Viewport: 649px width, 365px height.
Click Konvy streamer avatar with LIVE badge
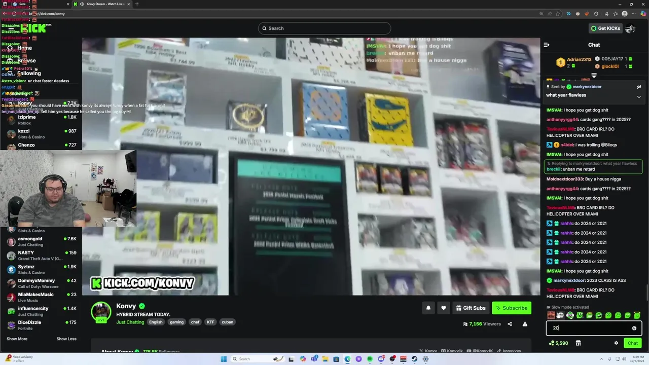coord(101,312)
